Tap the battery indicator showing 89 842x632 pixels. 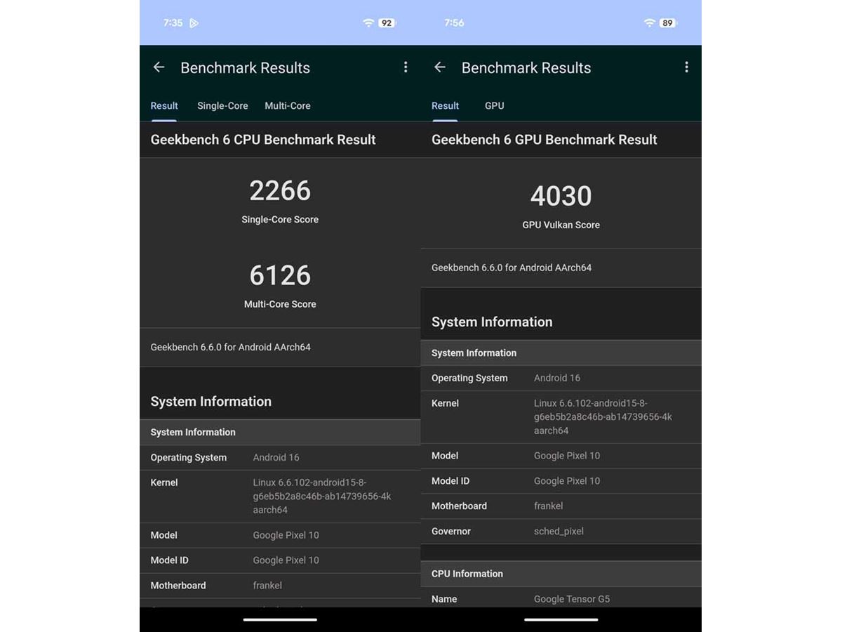pos(667,23)
